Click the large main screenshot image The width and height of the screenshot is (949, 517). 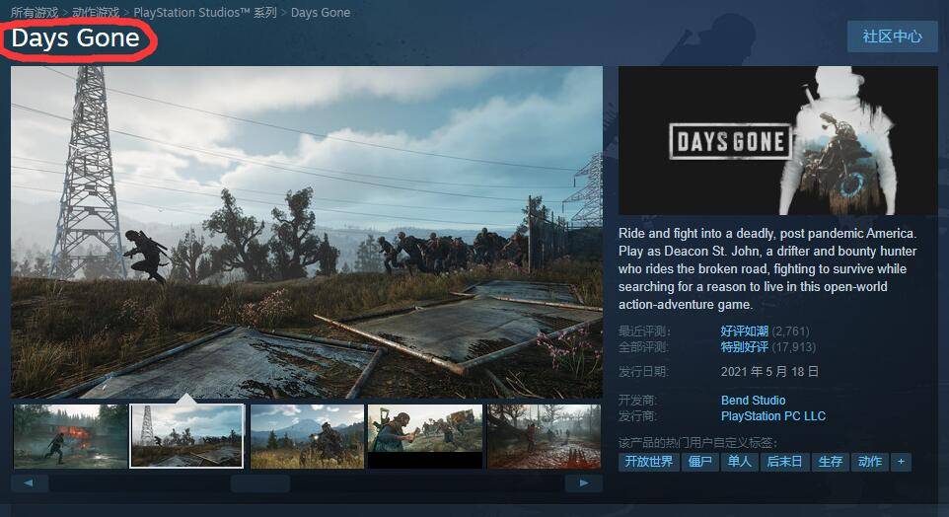pos(307,232)
